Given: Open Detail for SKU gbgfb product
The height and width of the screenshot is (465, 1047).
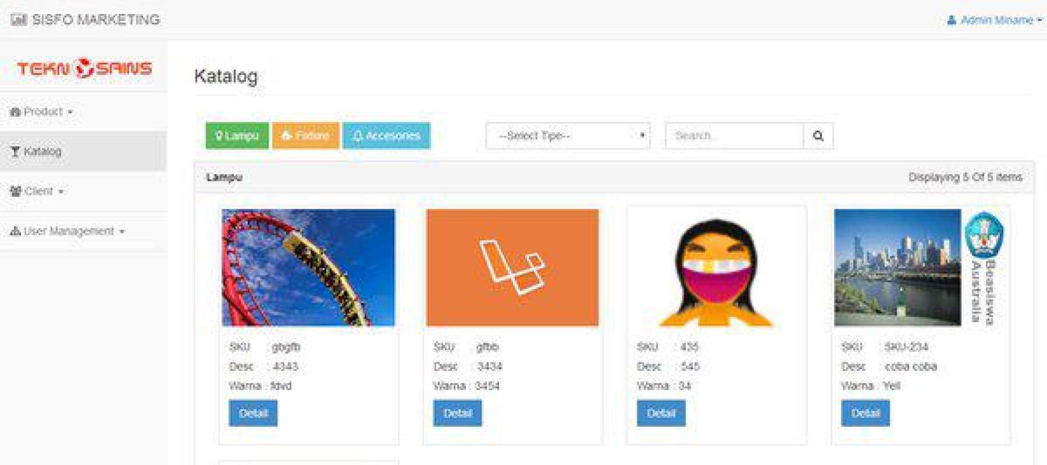Looking at the screenshot, I should 253,413.
